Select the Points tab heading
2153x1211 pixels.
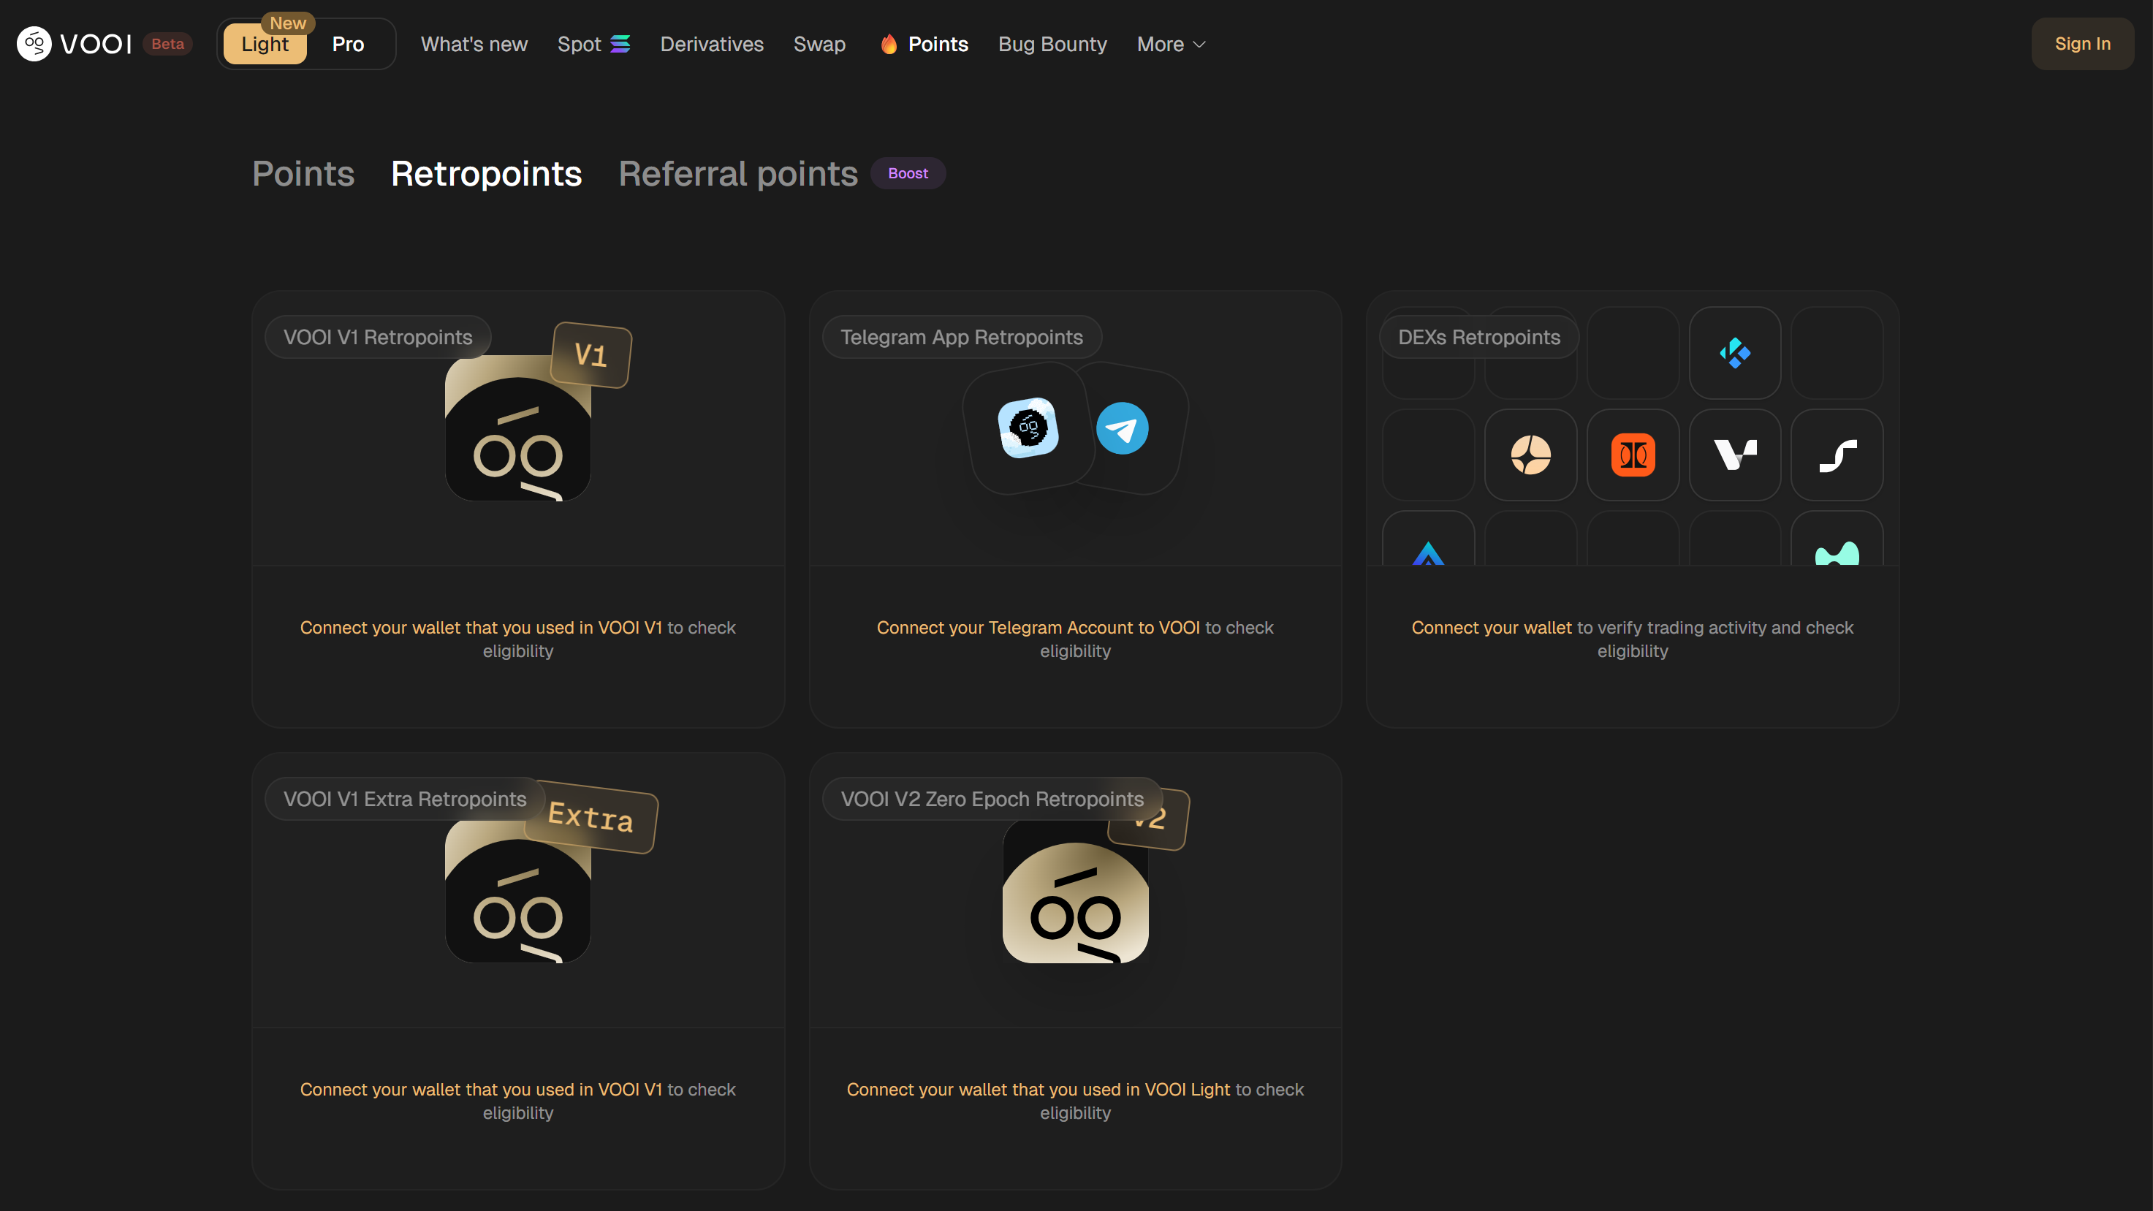coord(303,174)
